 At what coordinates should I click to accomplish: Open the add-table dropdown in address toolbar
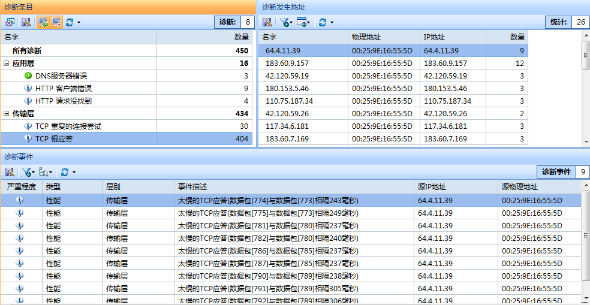coord(303,23)
